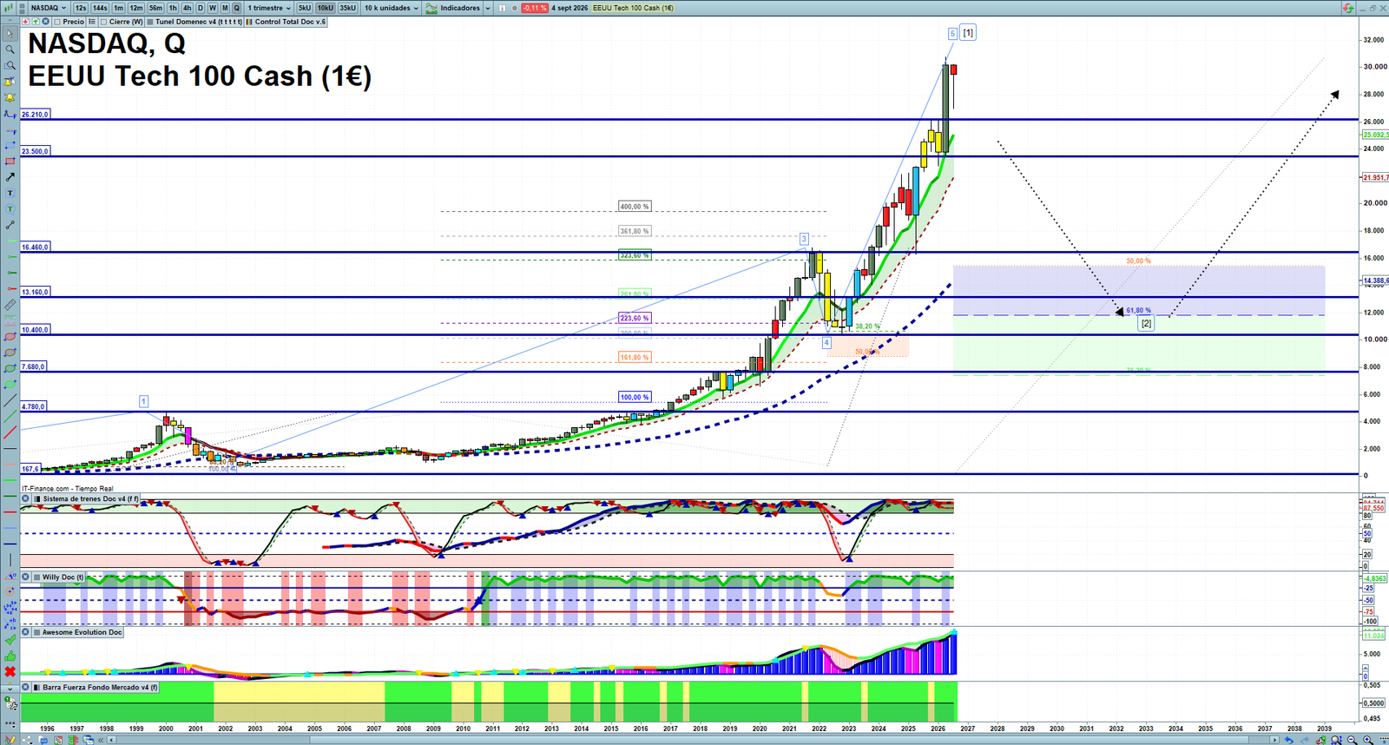Select the Q quarterly timeframe
The image size is (1389, 745).
[x=236, y=8]
